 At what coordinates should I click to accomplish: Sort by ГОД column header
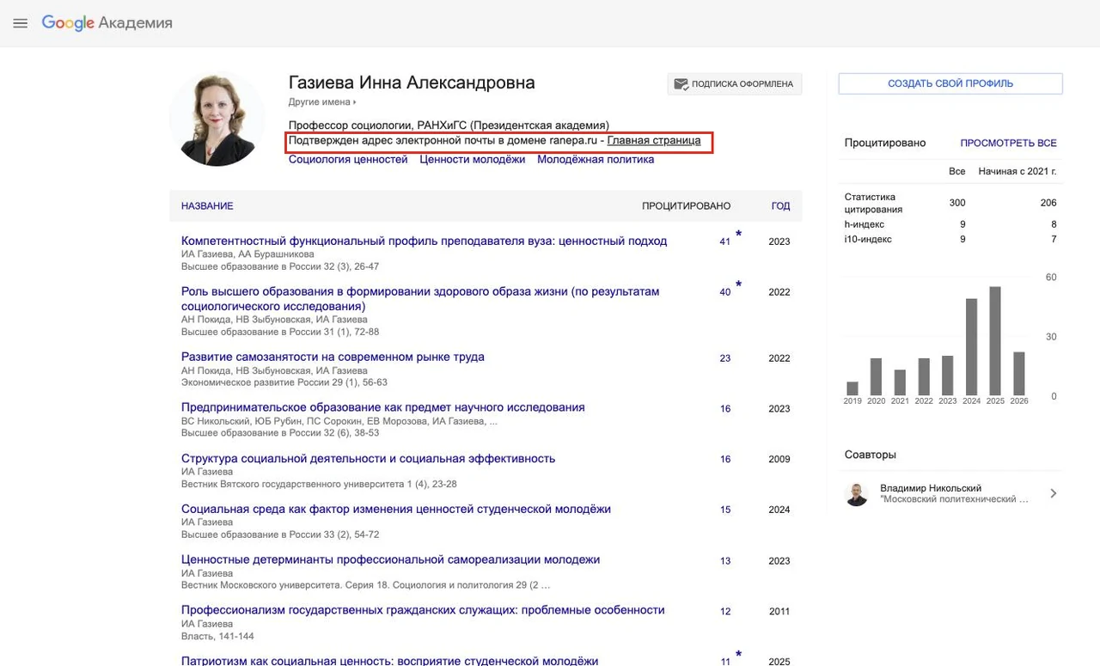(x=780, y=206)
